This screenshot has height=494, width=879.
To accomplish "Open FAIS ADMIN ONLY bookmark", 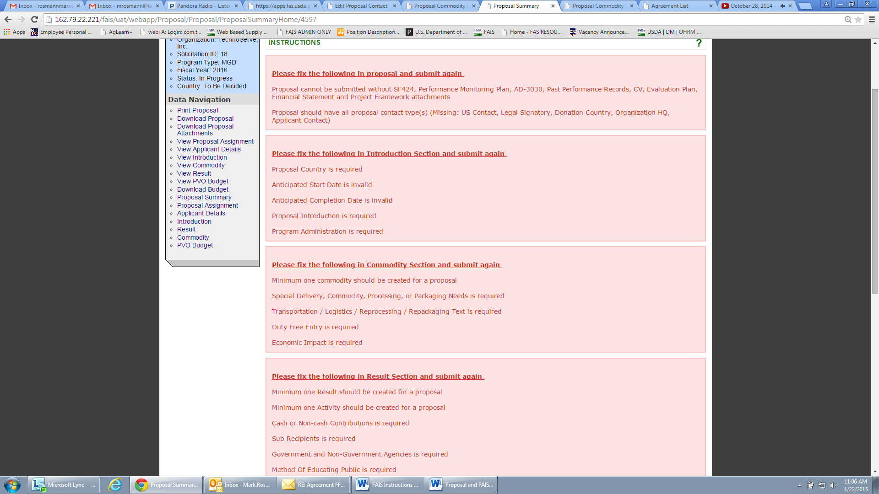I will click(308, 32).
